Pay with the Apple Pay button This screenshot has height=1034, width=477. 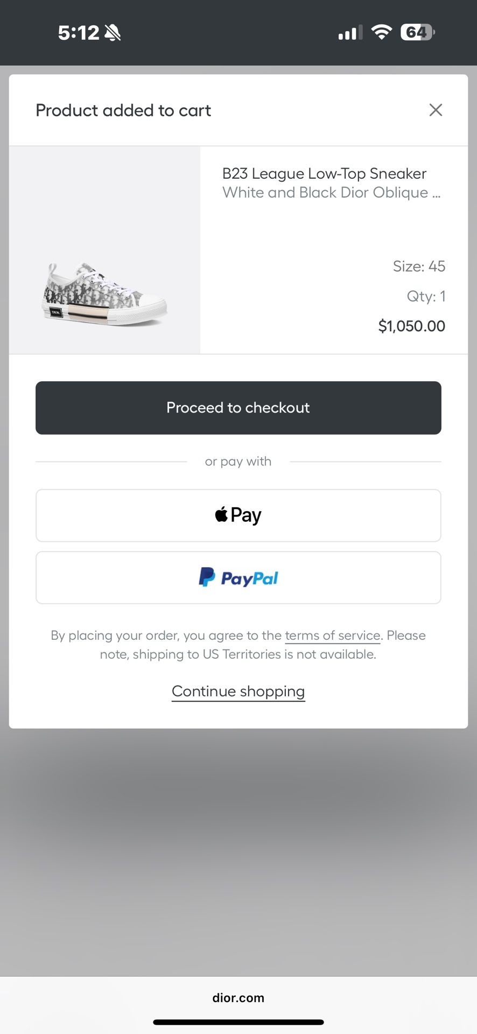(238, 515)
